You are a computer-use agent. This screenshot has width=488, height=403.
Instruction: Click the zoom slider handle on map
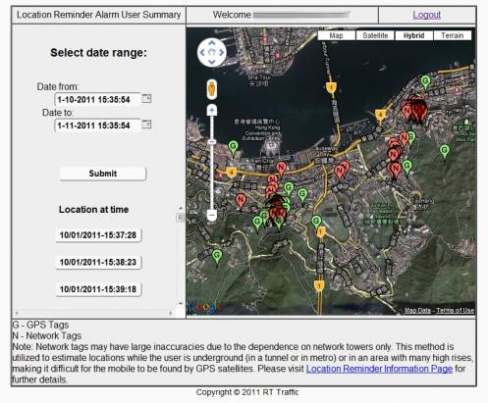(212, 142)
